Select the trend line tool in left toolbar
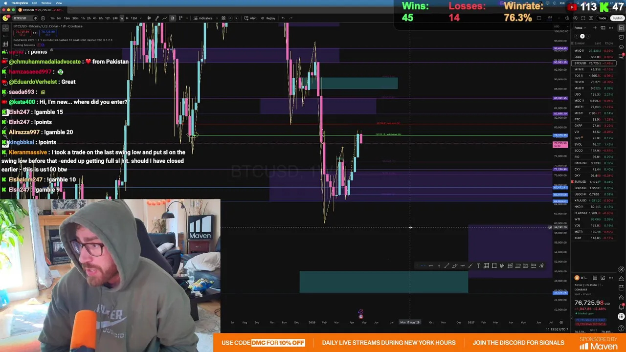 5,36
